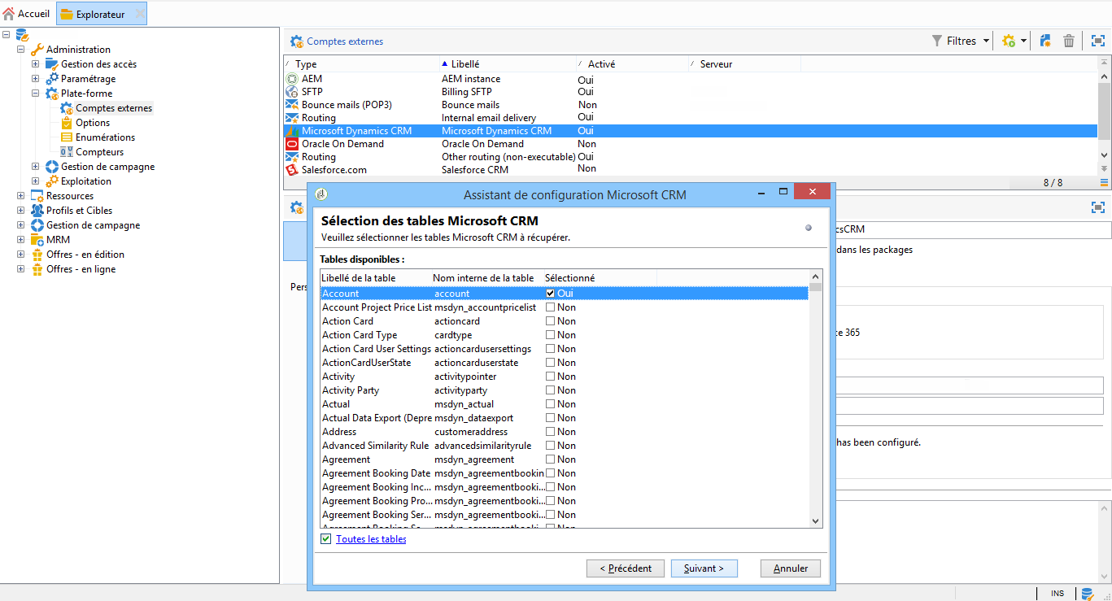Sort the list by the Type column header
The image size is (1112, 601).
tap(360, 64)
